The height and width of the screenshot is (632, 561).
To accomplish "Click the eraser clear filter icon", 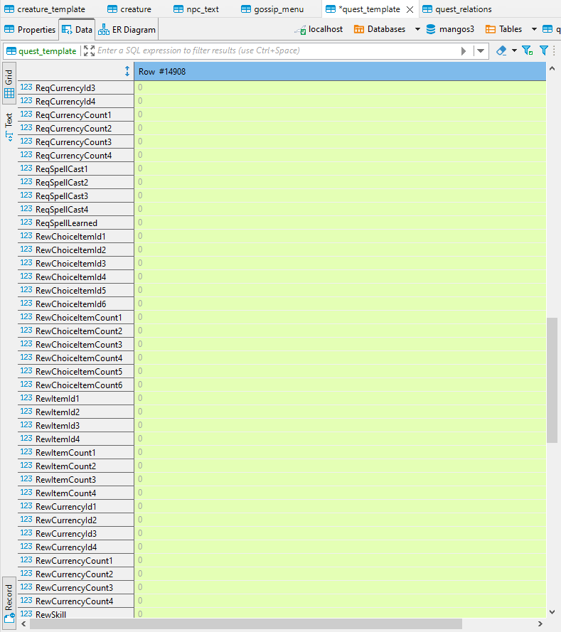I will click(501, 50).
